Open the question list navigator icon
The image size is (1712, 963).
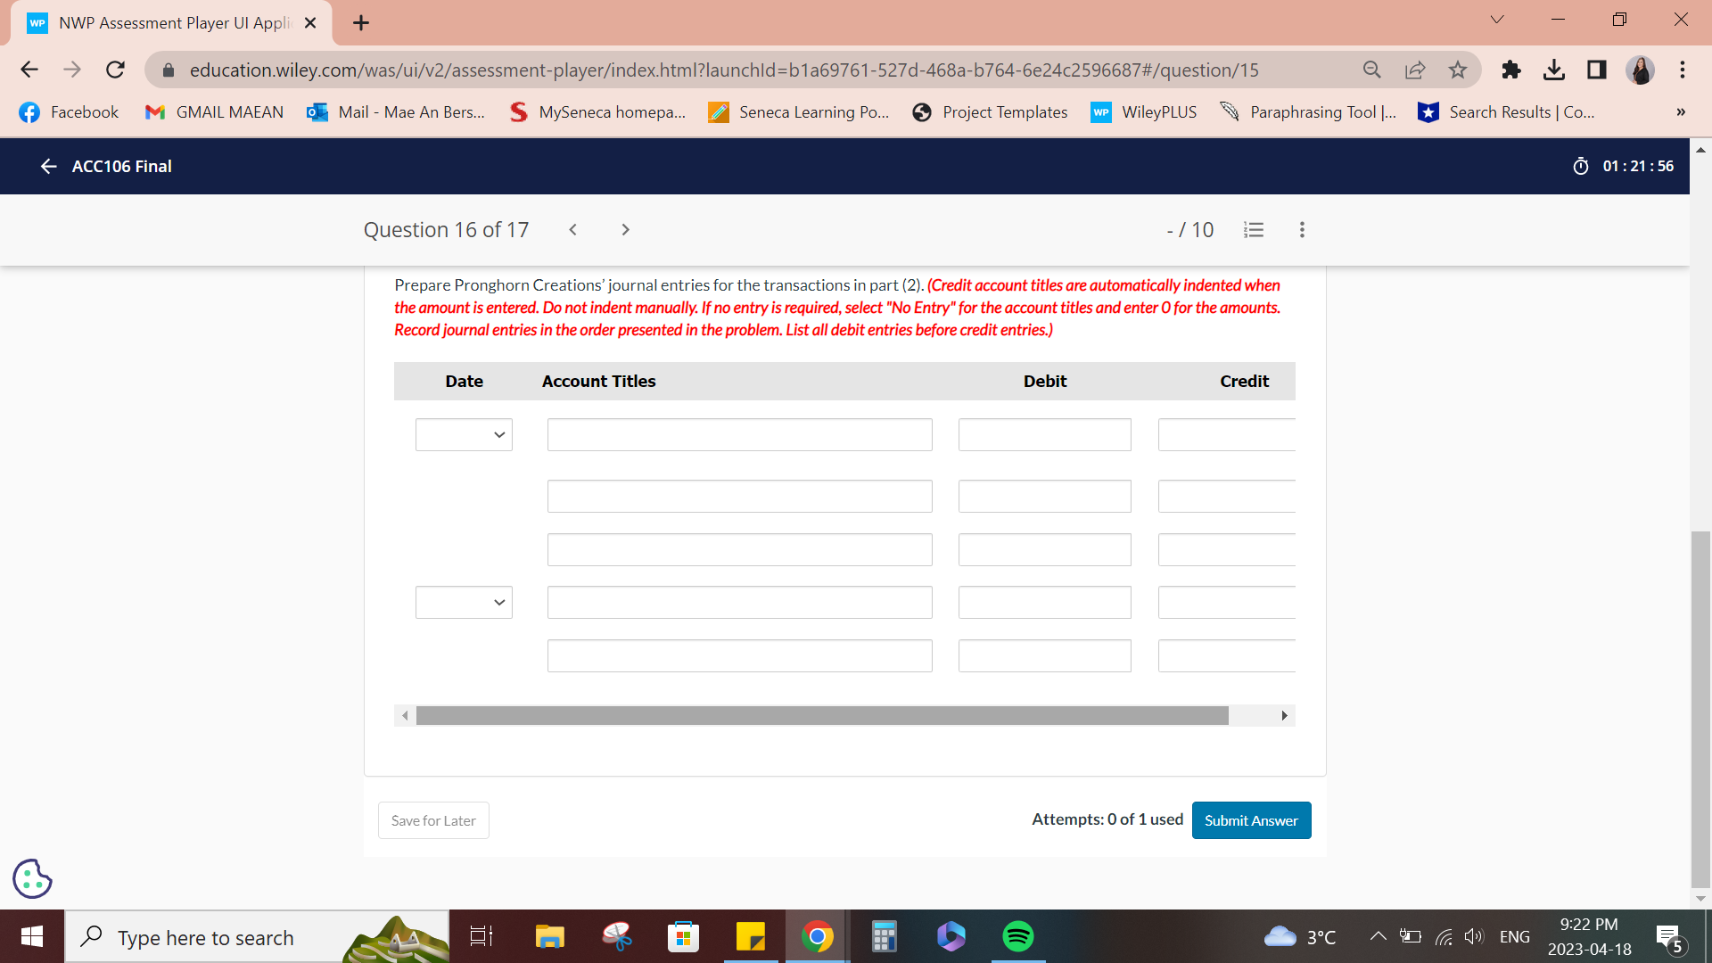tap(1254, 229)
